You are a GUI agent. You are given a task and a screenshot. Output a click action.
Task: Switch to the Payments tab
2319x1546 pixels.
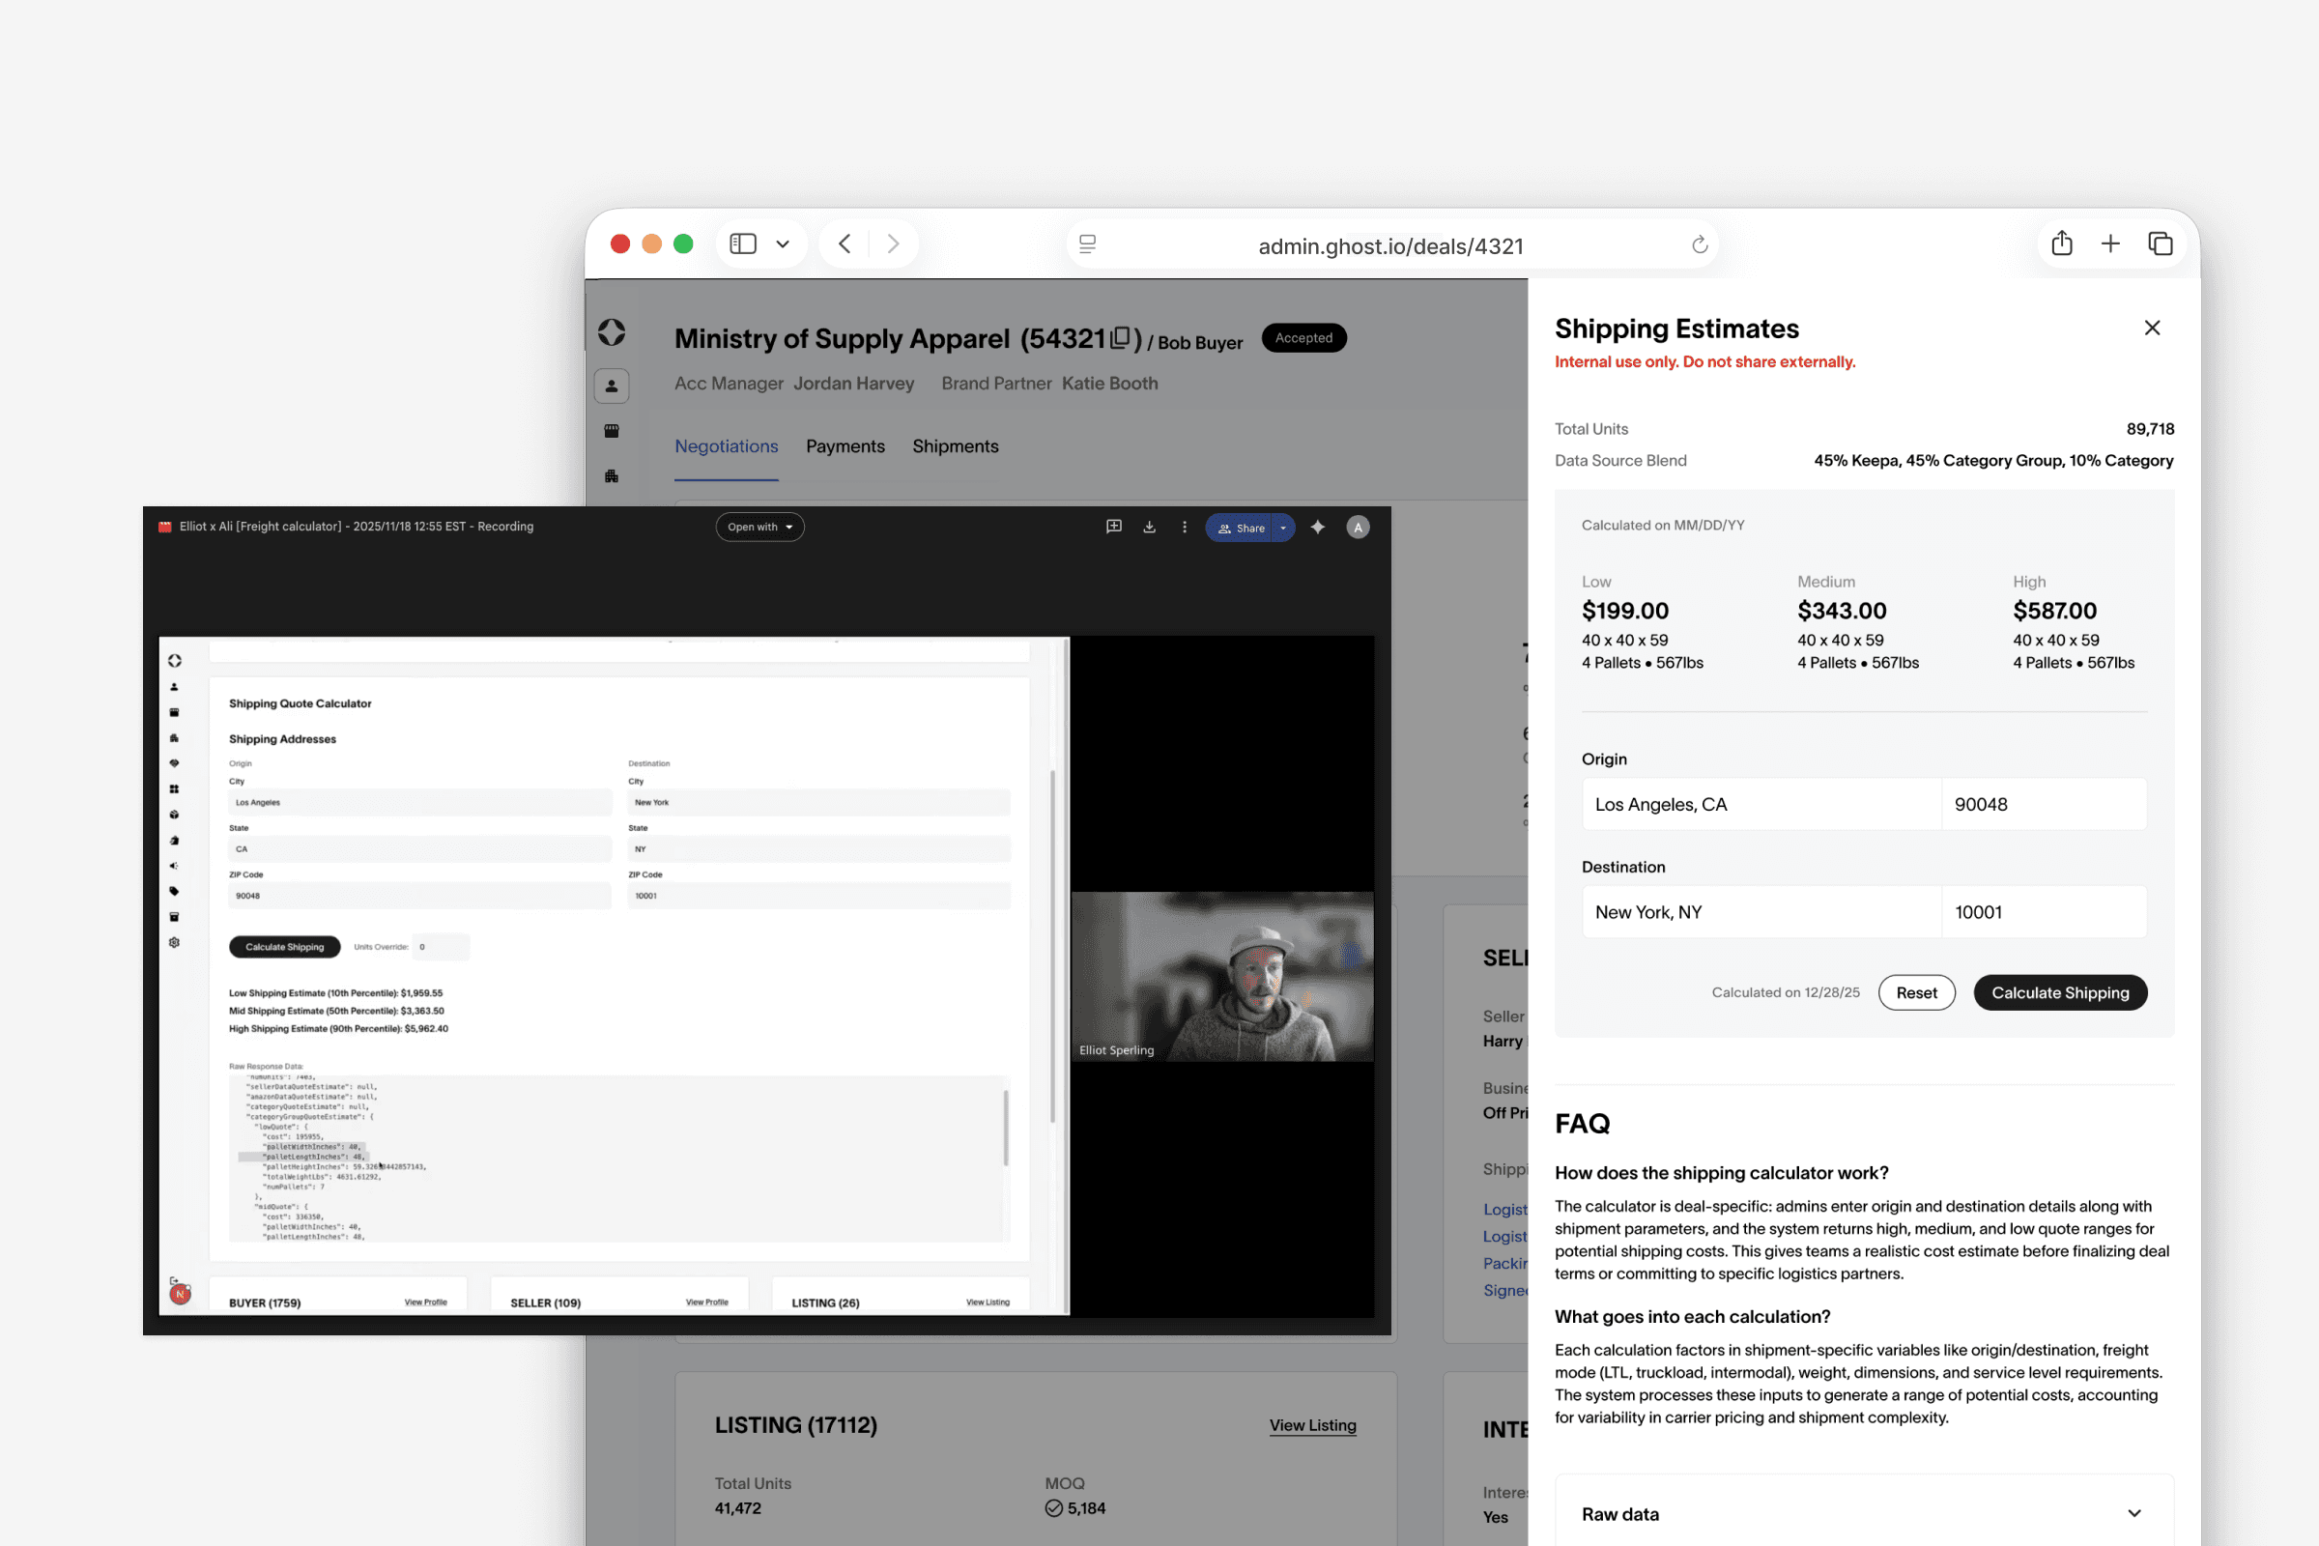845,446
